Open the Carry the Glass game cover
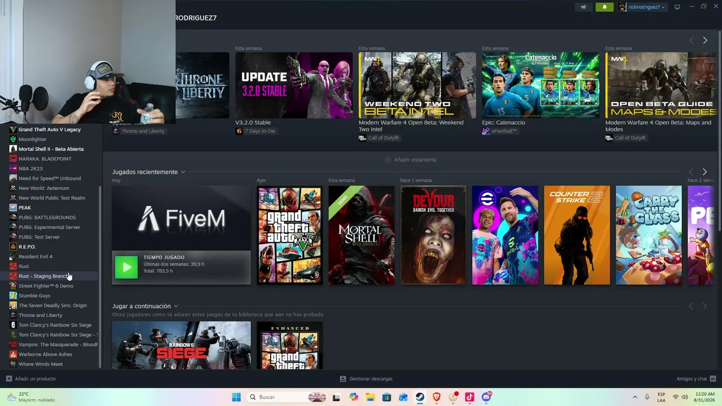 [649, 235]
